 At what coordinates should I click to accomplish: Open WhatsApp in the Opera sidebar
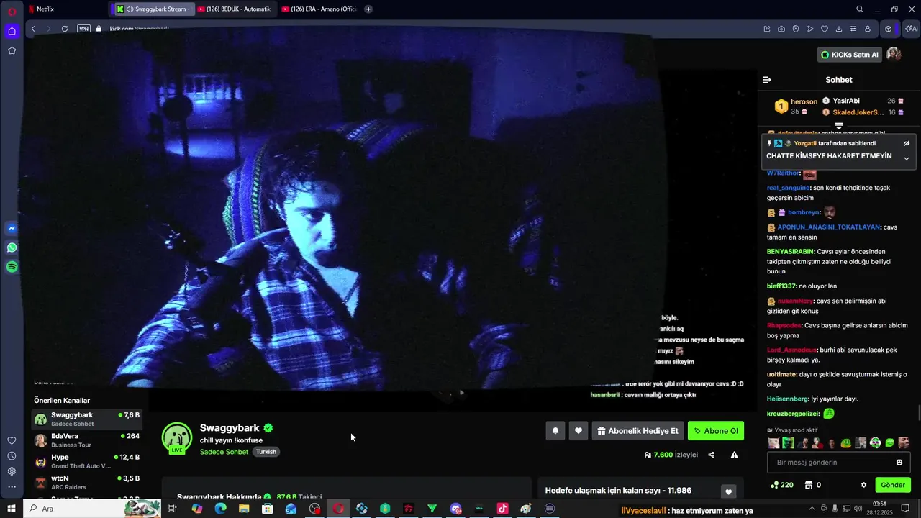(12, 247)
